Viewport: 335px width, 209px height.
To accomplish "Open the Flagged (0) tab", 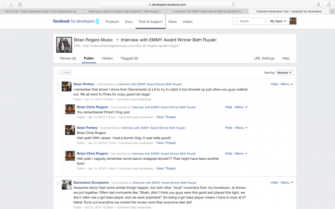I will tap(129, 58).
